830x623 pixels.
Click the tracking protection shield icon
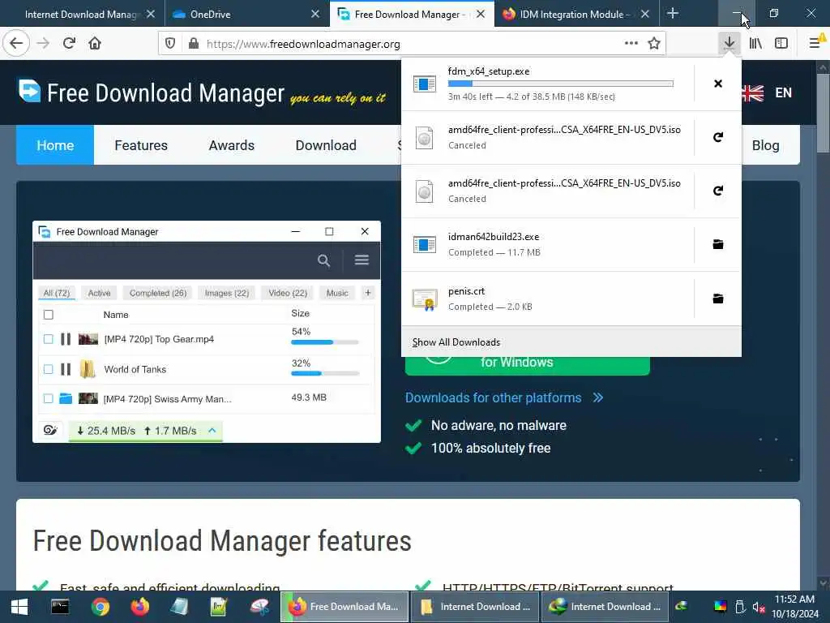tap(170, 44)
